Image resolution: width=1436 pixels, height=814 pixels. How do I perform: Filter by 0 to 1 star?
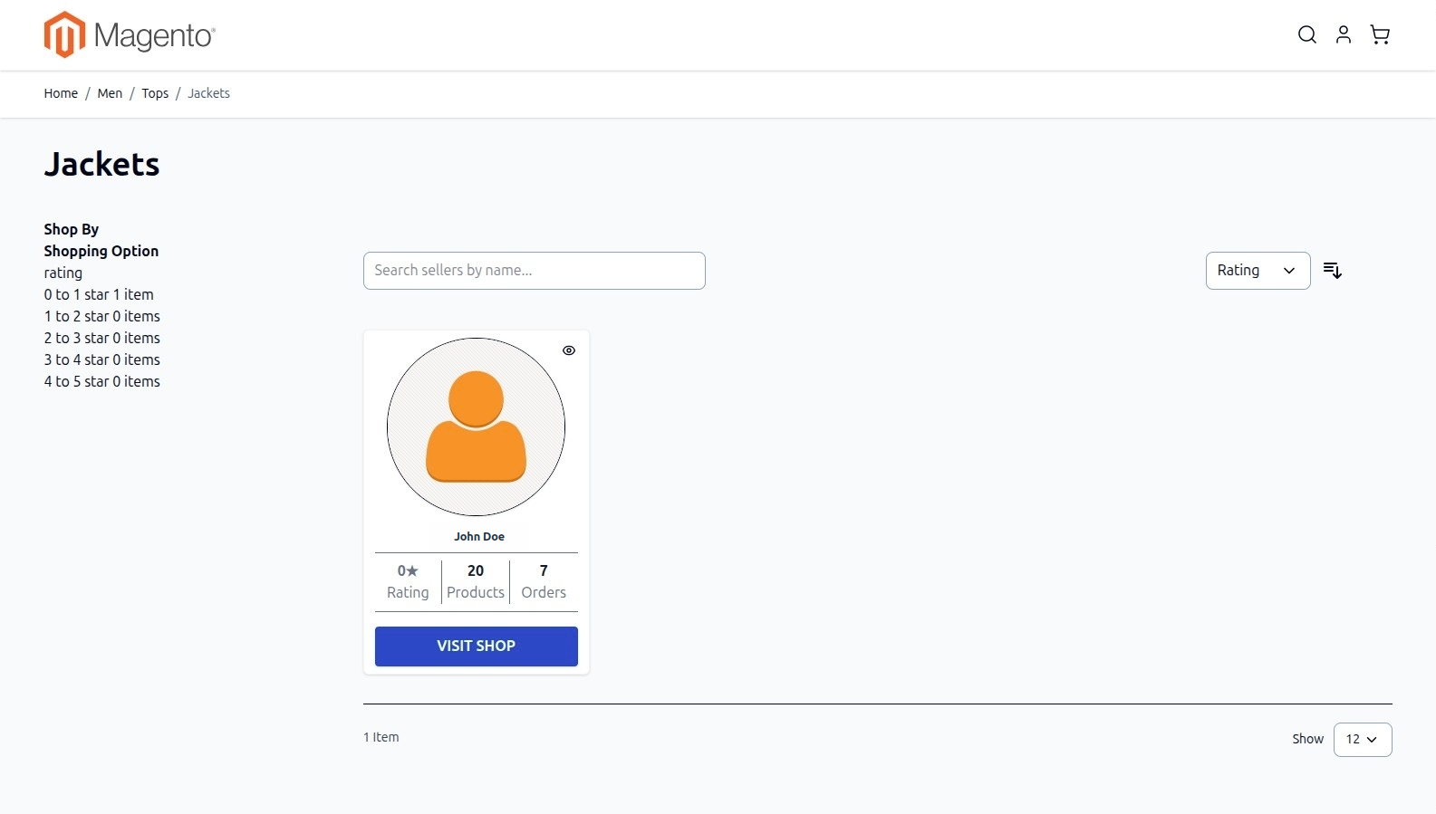(x=99, y=294)
